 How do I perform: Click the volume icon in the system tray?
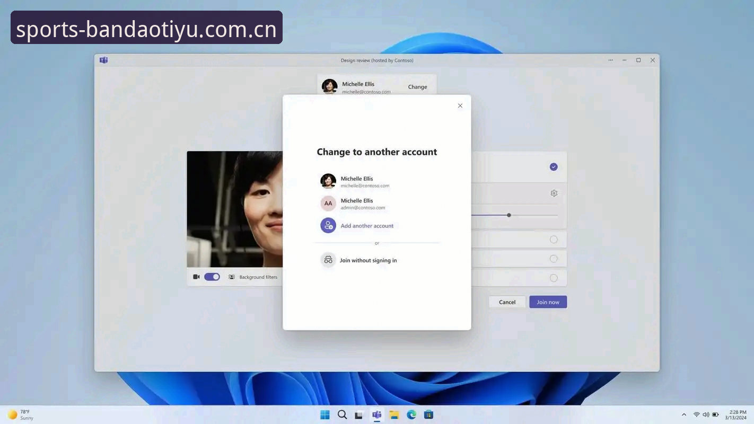[x=706, y=414]
